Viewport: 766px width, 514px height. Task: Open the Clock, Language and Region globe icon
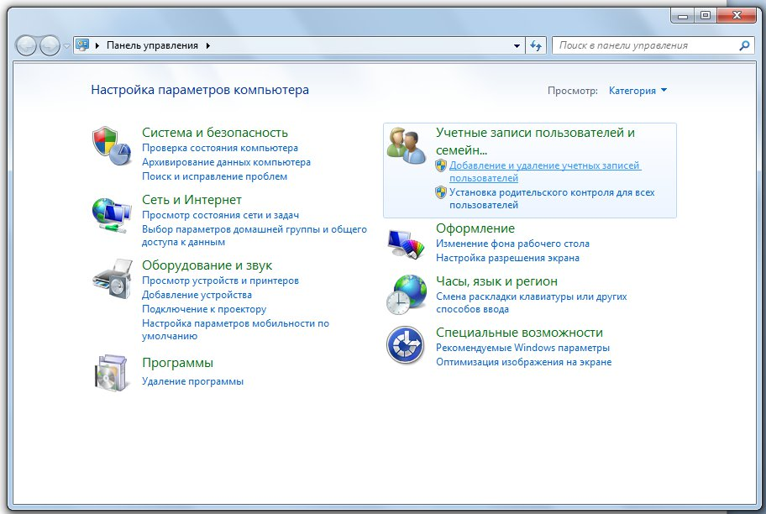407,295
